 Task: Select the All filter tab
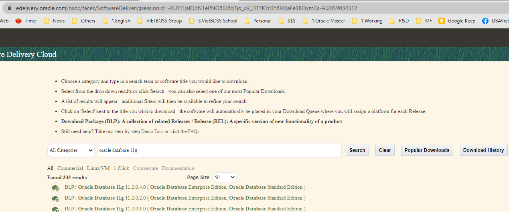click(x=50, y=168)
